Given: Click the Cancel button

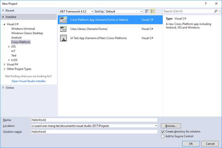Looking at the screenshot, I should click(x=210, y=144).
